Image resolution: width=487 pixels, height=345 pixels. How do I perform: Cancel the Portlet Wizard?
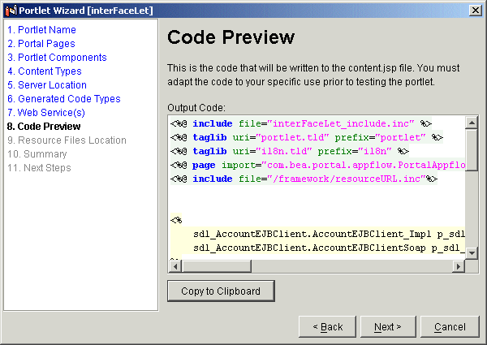coord(450,326)
